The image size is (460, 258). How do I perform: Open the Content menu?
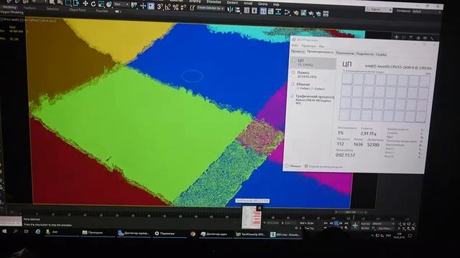tap(232, 2)
